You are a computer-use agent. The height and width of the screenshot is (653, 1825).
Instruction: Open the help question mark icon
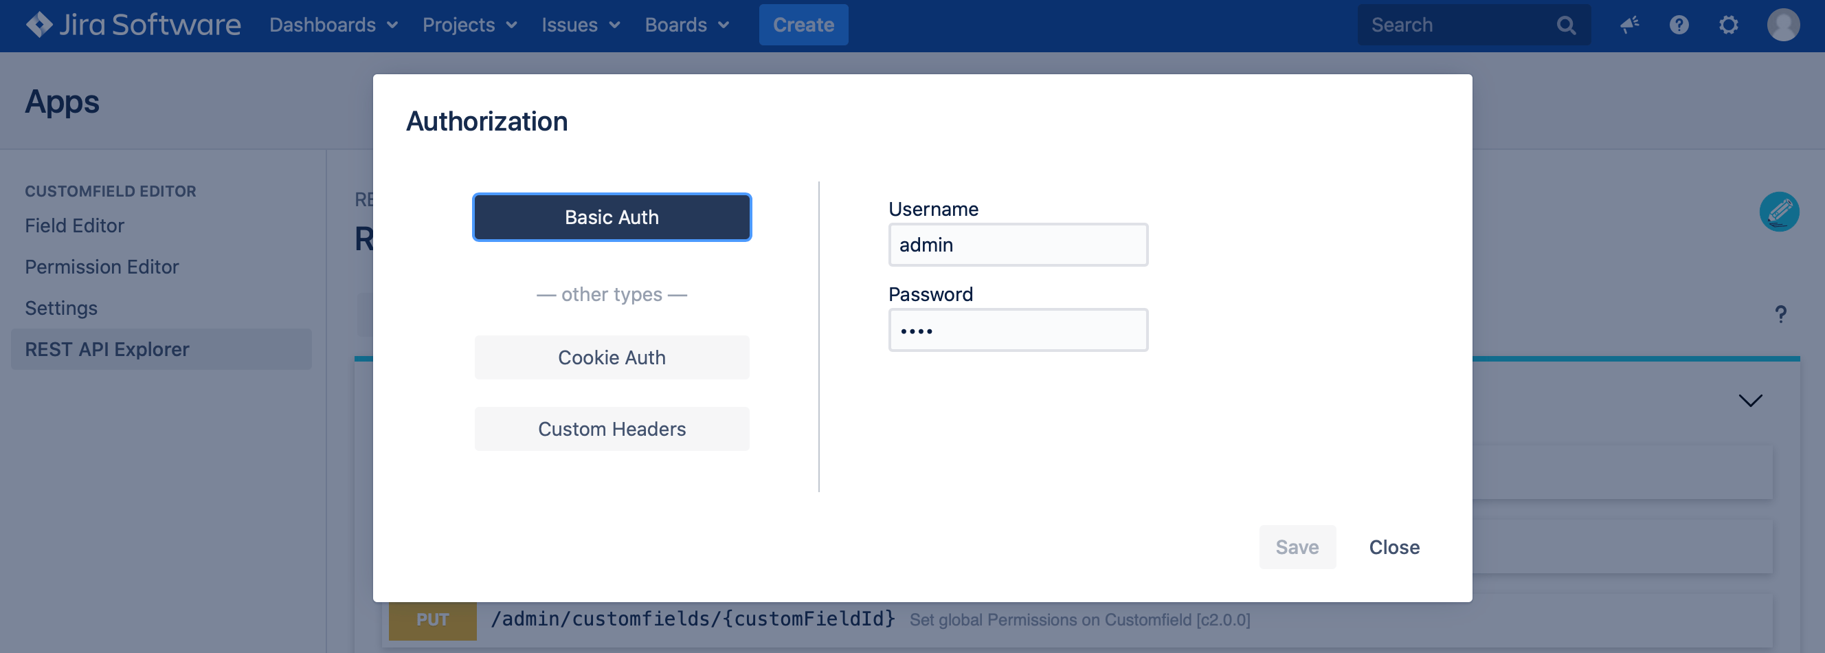(1679, 24)
